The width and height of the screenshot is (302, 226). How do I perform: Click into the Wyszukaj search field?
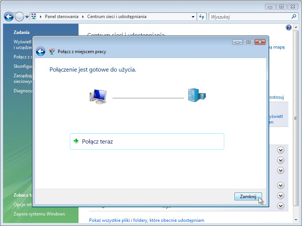pyautogui.click(x=249, y=17)
